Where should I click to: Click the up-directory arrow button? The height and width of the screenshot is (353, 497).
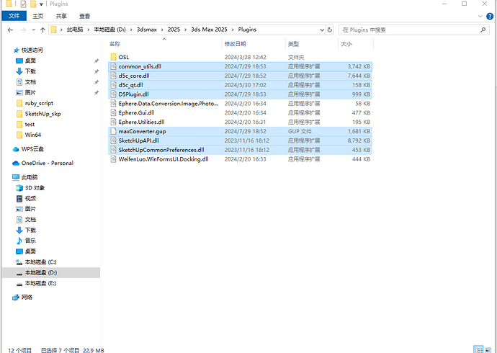(x=40, y=30)
